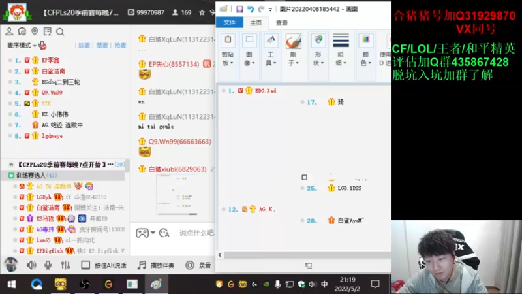Click the chat message input field
The image size is (522, 294).
pos(196,233)
